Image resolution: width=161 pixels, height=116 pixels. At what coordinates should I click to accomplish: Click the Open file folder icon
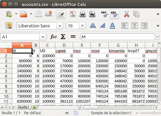[x=23, y=14]
